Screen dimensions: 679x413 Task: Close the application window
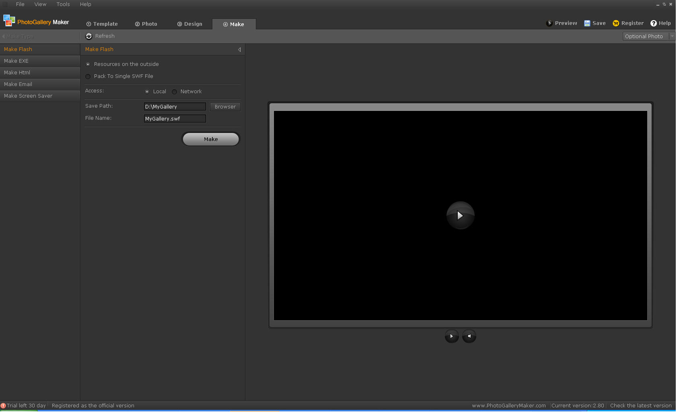tap(671, 4)
